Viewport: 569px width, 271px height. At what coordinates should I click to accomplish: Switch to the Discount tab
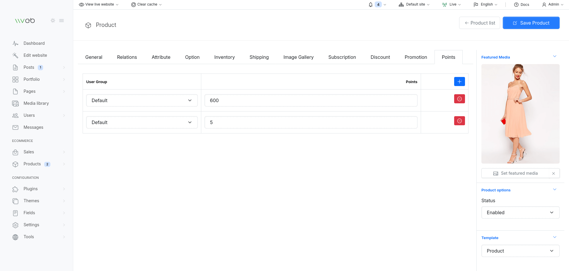coord(380,57)
